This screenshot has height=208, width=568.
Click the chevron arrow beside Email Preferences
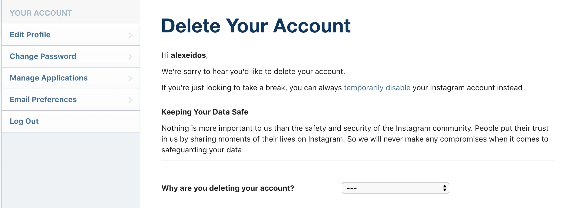[x=130, y=100]
